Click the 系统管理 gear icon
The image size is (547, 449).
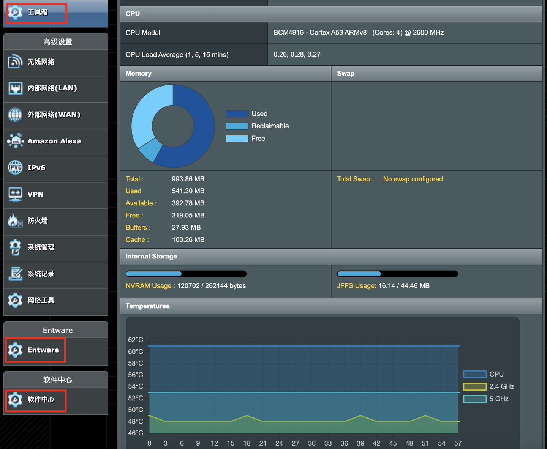[15, 247]
